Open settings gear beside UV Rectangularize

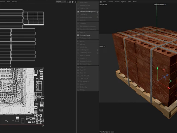pos(97,53)
